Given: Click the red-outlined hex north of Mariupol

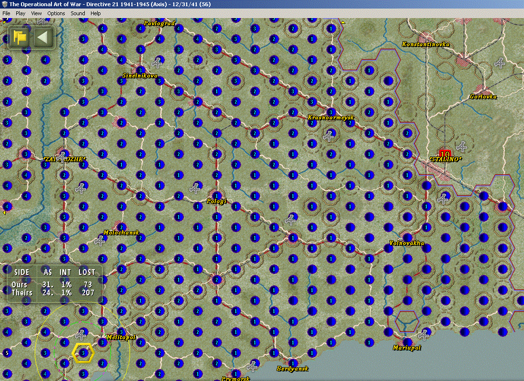Looking at the screenshot, I should point(407,321).
